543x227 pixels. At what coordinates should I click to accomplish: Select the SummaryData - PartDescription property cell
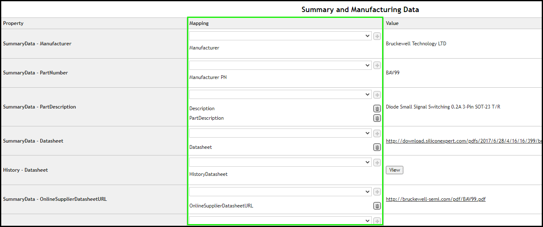(x=94, y=107)
